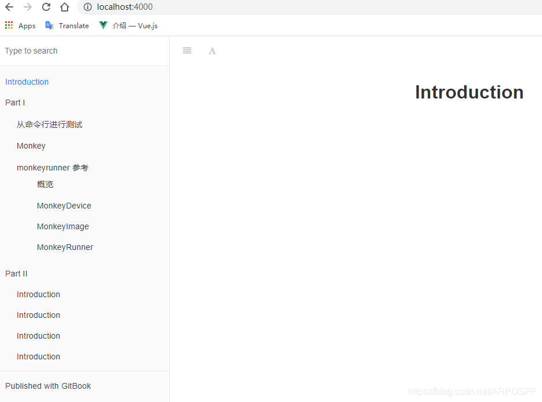View site information for localhost
The image size is (542, 402).
coord(88,7)
